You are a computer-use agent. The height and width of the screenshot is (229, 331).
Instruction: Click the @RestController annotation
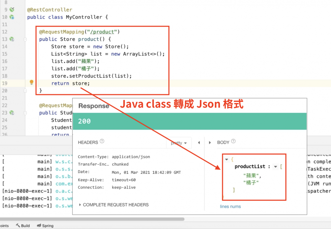(49, 10)
